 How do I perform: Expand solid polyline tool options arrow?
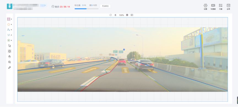pyautogui.click(x=11, y=30)
